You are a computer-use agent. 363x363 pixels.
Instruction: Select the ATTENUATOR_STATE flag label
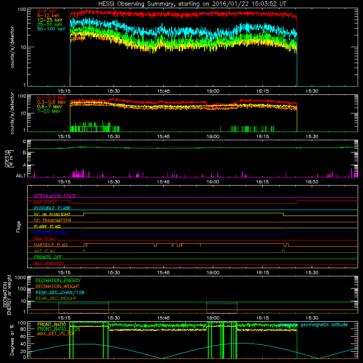click(x=55, y=196)
